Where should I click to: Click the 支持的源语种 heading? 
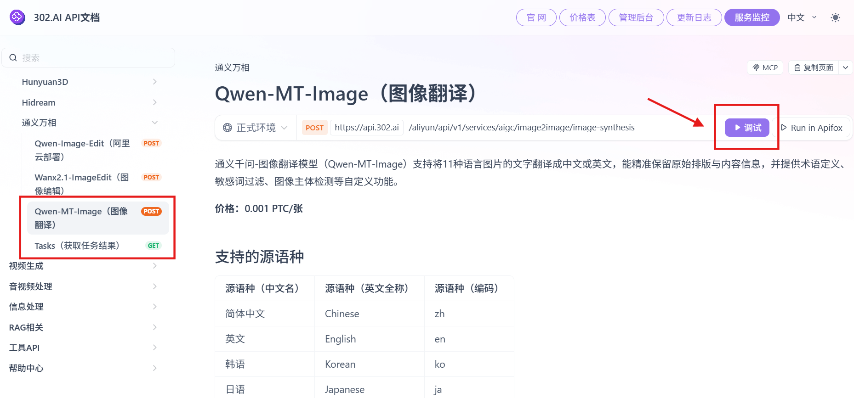259,257
